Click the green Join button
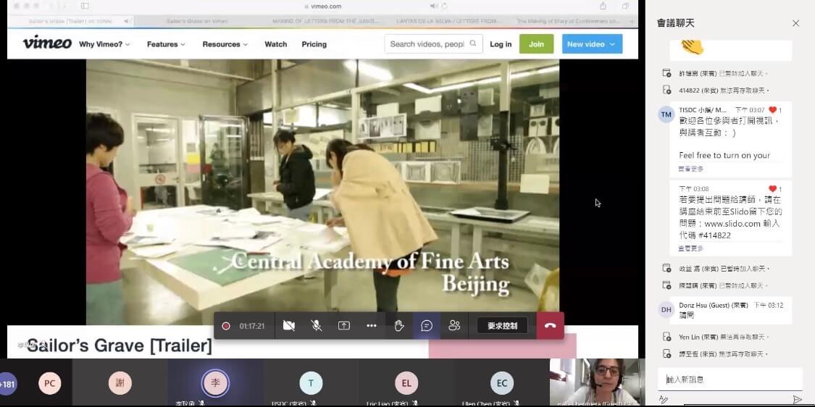 coord(536,44)
